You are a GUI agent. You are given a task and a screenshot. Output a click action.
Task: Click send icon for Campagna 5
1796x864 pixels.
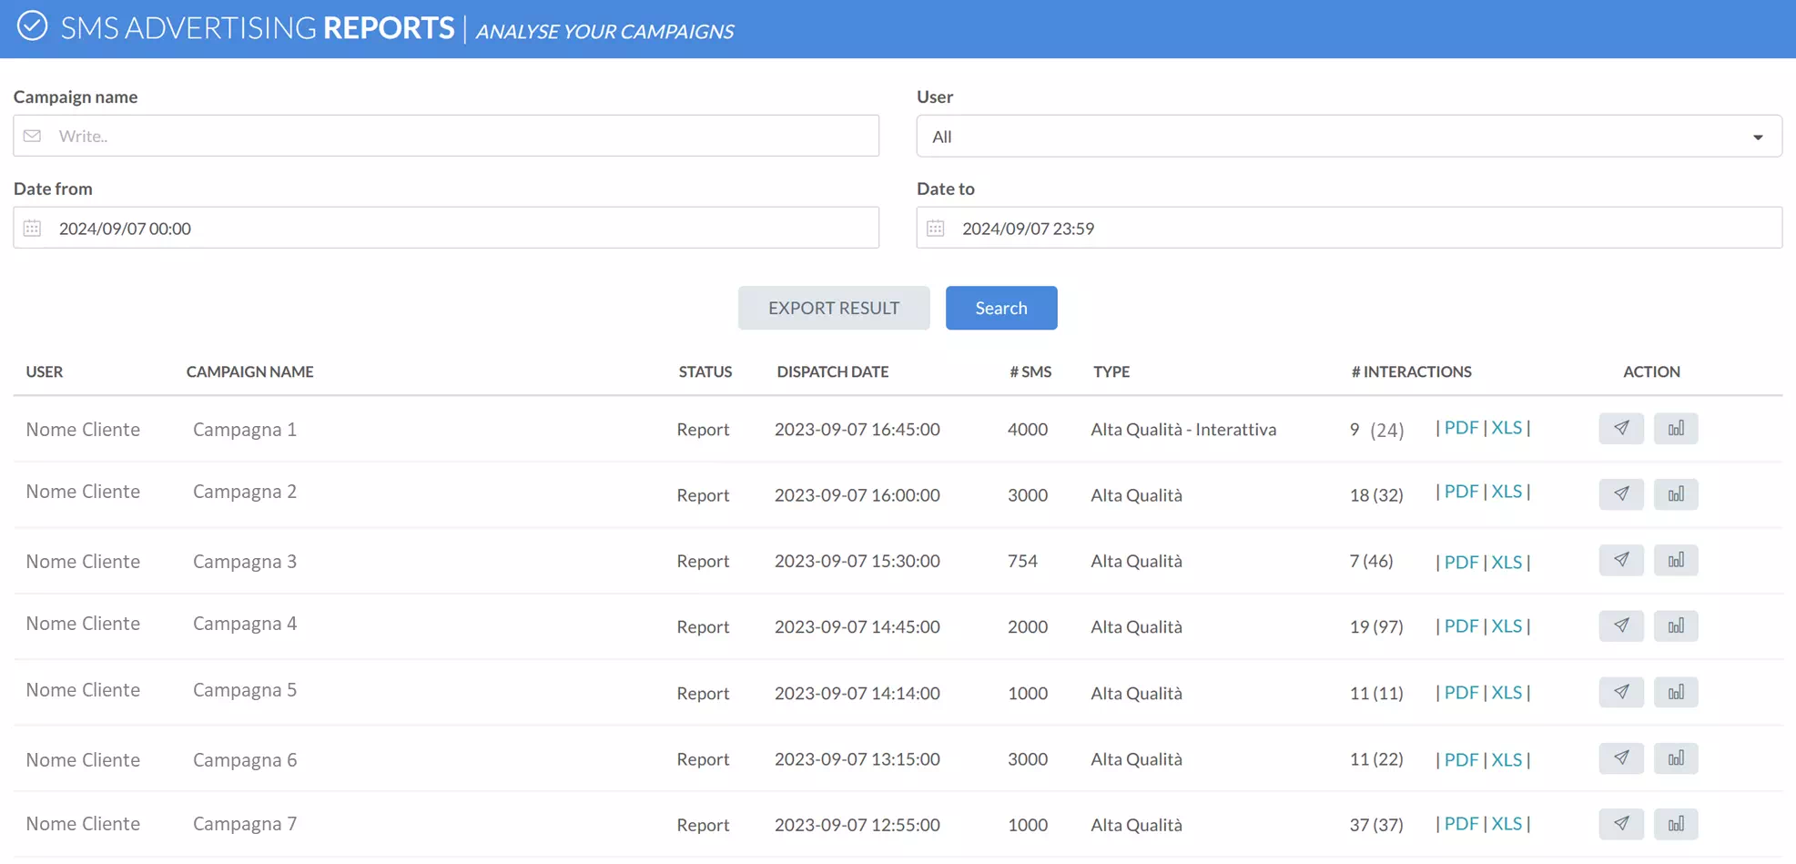click(x=1621, y=692)
